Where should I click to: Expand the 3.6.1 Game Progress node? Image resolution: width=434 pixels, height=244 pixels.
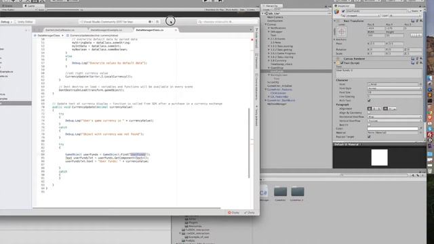(269, 53)
